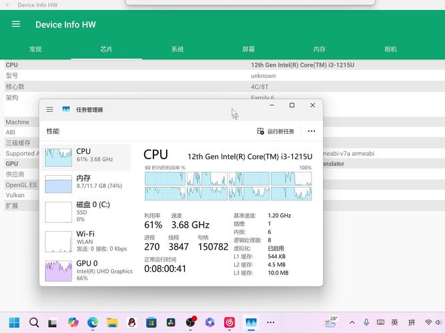The width and height of the screenshot is (445, 333).
Task: Select the 内存 performance item in sidebar
Action: (x=87, y=184)
